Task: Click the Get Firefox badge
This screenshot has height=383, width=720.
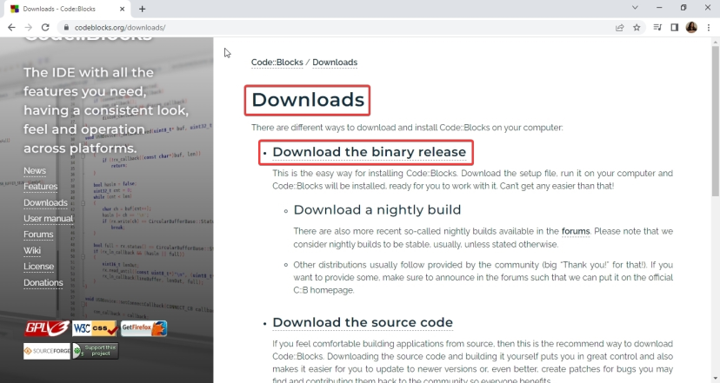Action: click(143, 328)
